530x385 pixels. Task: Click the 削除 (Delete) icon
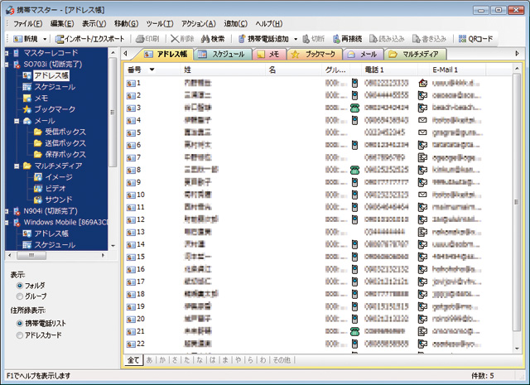175,39
